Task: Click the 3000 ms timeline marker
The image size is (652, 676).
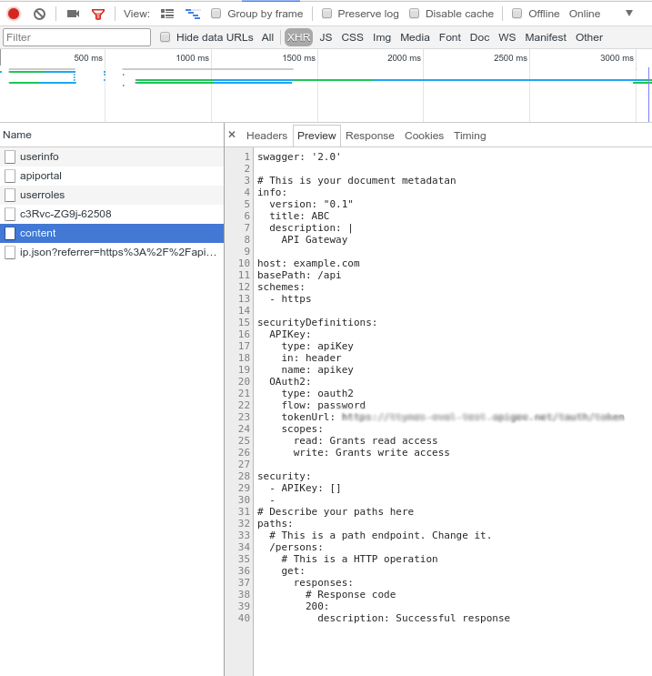Action: coord(617,57)
